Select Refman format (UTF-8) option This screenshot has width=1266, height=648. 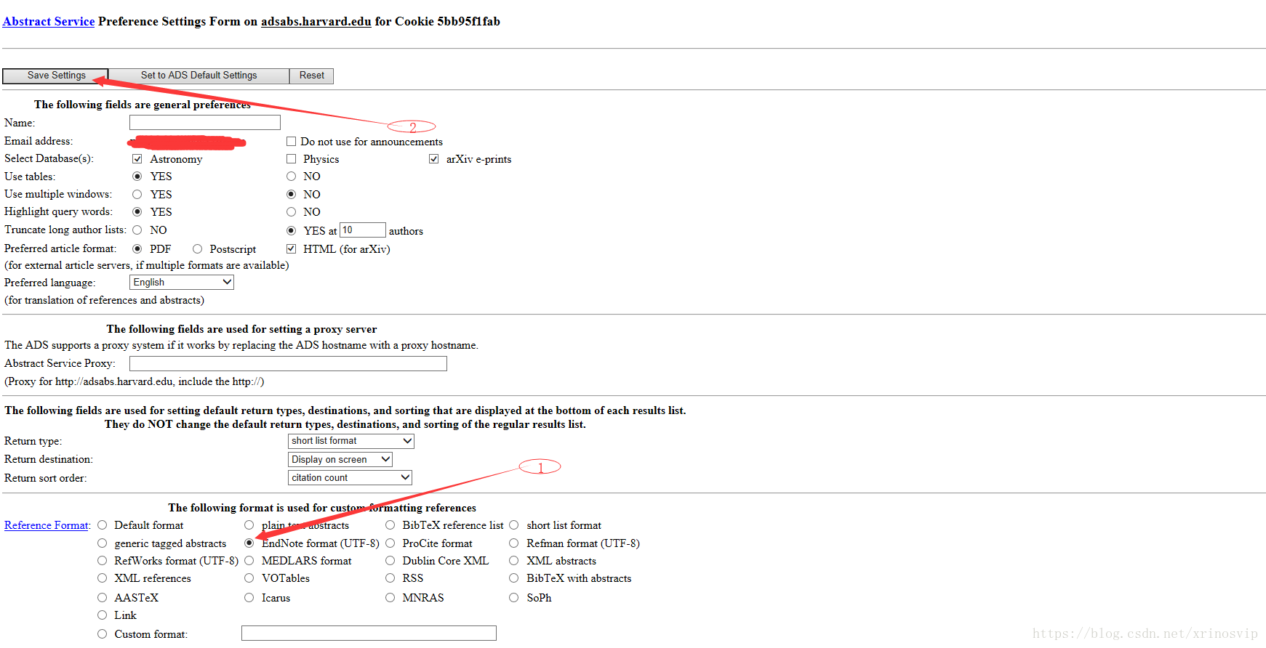513,543
